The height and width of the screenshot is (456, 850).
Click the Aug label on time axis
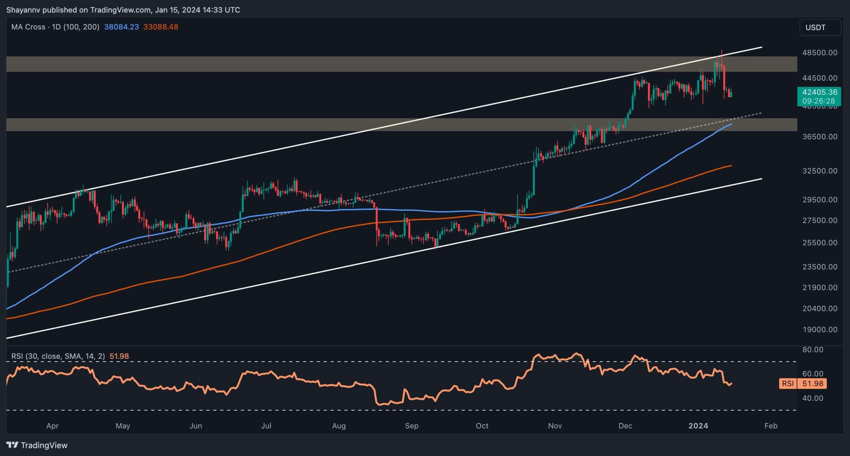coord(339,426)
